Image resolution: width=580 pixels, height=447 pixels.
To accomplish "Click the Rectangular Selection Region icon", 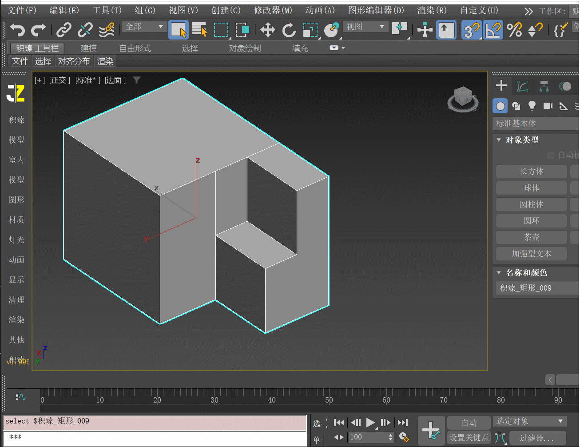I will pos(221,30).
